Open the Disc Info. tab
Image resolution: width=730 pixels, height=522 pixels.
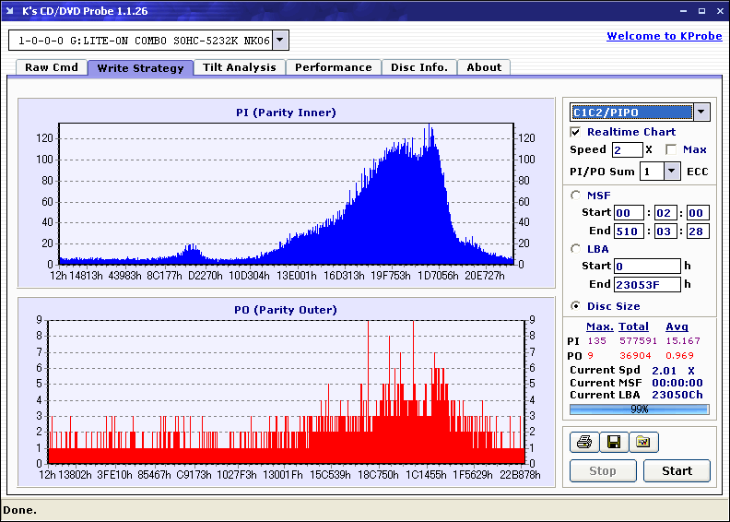(x=419, y=67)
